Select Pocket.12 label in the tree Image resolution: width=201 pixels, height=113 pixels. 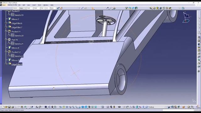(16, 52)
